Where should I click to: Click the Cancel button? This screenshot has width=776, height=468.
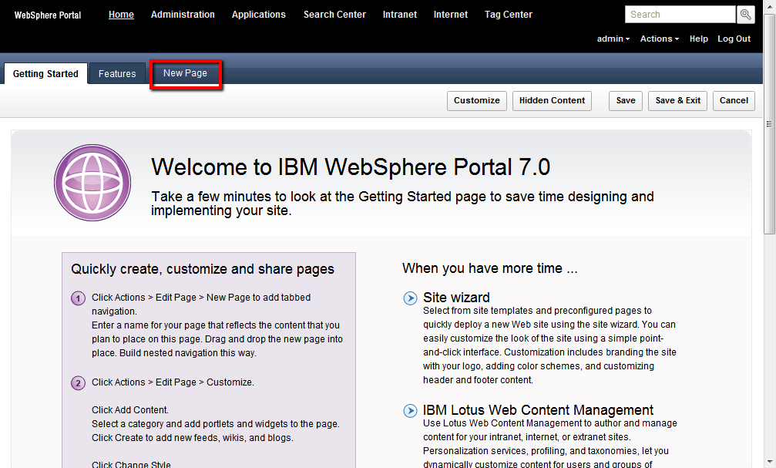click(x=734, y=100)
